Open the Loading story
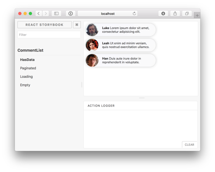 (x=26, y=77)
